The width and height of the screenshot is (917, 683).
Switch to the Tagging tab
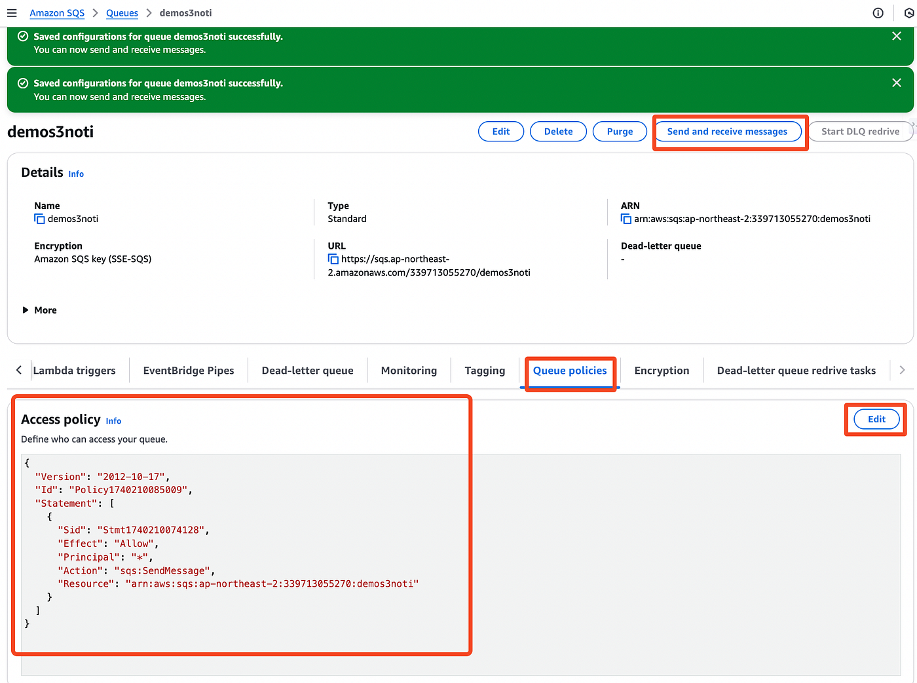(485, 371)
